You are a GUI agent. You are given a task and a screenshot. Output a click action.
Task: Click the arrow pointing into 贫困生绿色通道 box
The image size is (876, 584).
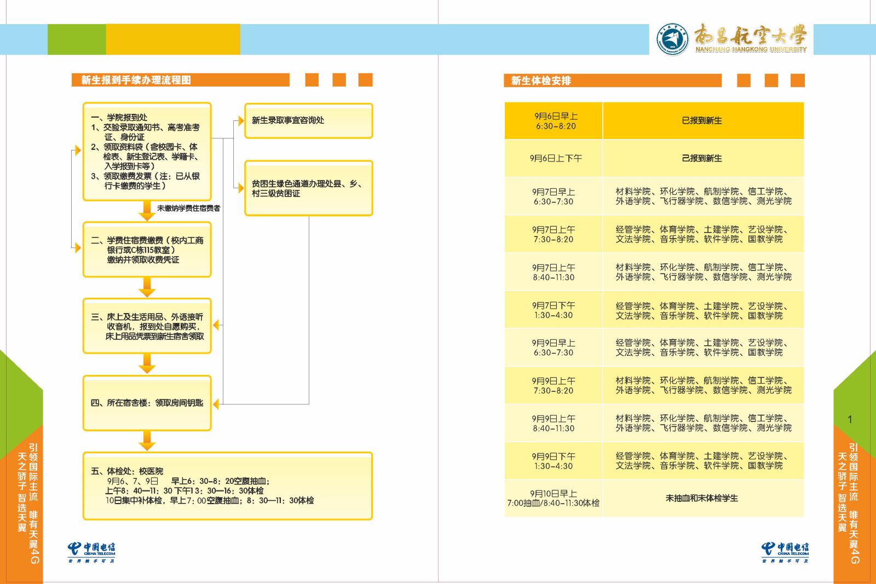(239, 188)
